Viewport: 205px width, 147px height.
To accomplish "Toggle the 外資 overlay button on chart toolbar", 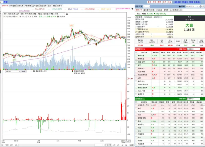I will pos(9,14).
